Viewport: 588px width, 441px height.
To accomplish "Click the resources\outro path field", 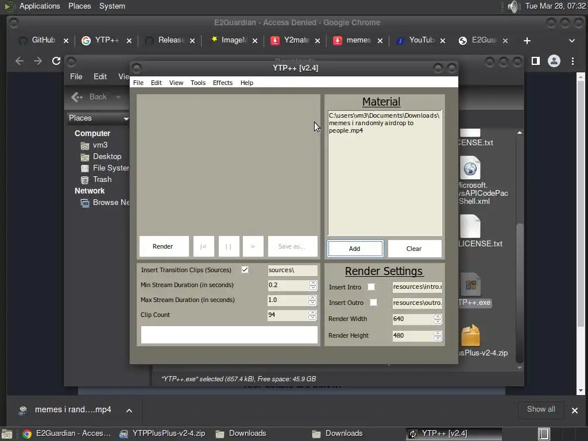I will [x=417, y=303].
